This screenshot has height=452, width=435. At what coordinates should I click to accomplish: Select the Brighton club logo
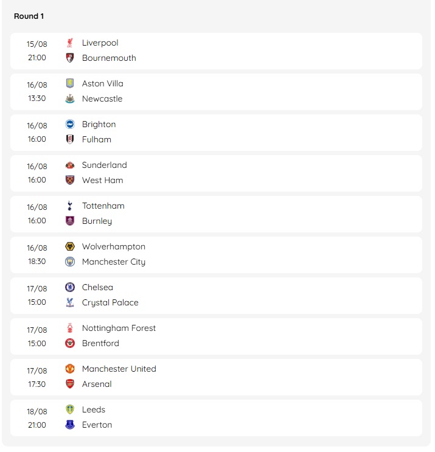point(70,124)
